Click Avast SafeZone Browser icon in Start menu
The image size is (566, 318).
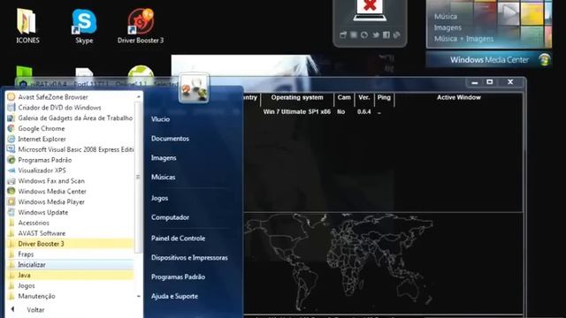coord(11,97)
